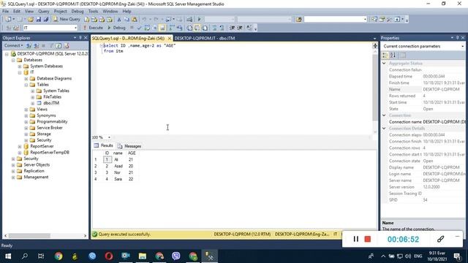Start the Debug button
The width and height of the screenshot is (468, 263).
(116, 28)
